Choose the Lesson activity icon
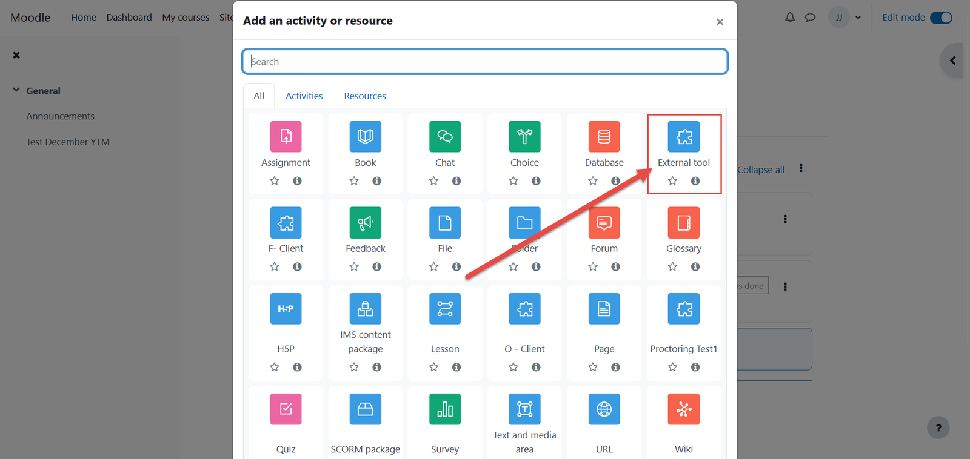 tap(444, 309)
